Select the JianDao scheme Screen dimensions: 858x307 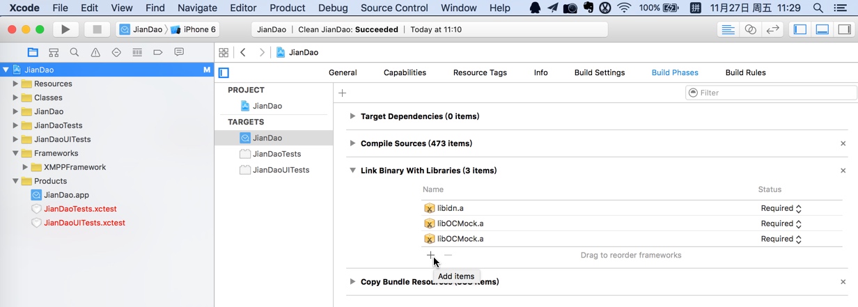point(141,29)
